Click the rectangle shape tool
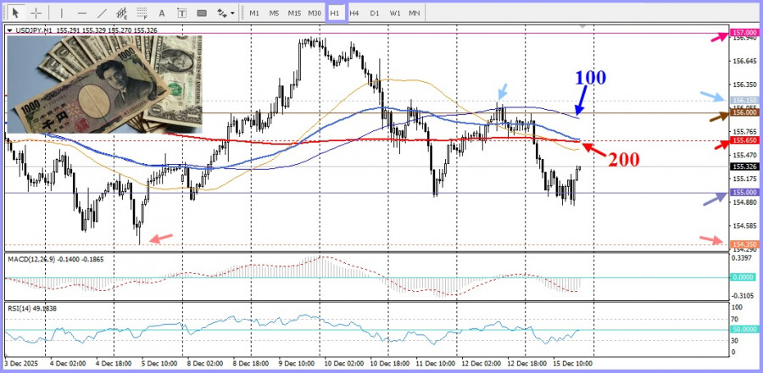Image resolution: width=763 pixels, height=373 pixels. [x=202, y=13]
